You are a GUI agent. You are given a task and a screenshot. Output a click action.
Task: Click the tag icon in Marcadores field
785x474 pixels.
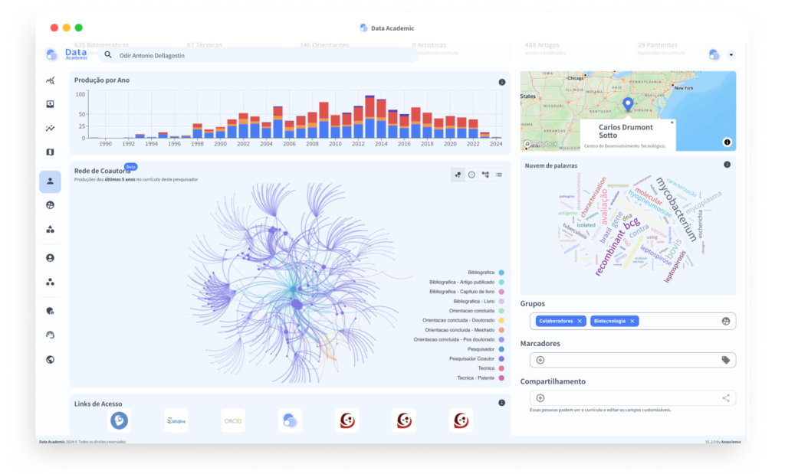point(725,360)
